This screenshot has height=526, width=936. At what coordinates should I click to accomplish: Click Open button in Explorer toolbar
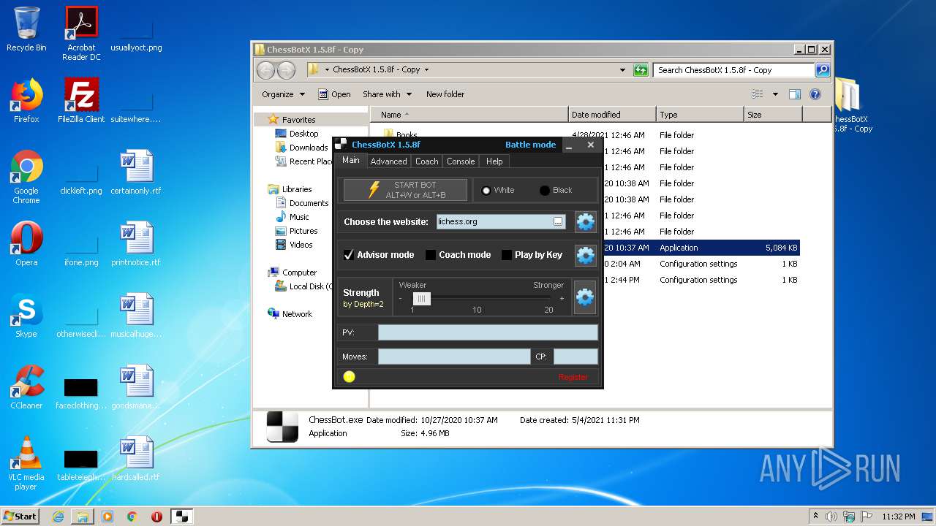(x=334, y=94)
